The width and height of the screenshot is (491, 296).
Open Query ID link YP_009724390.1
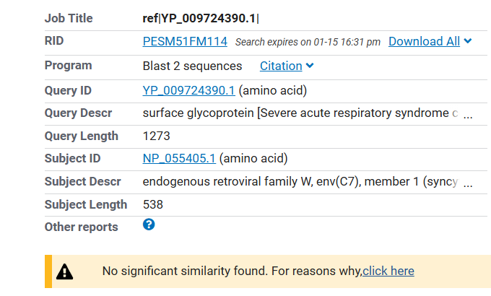pos(188,91)
